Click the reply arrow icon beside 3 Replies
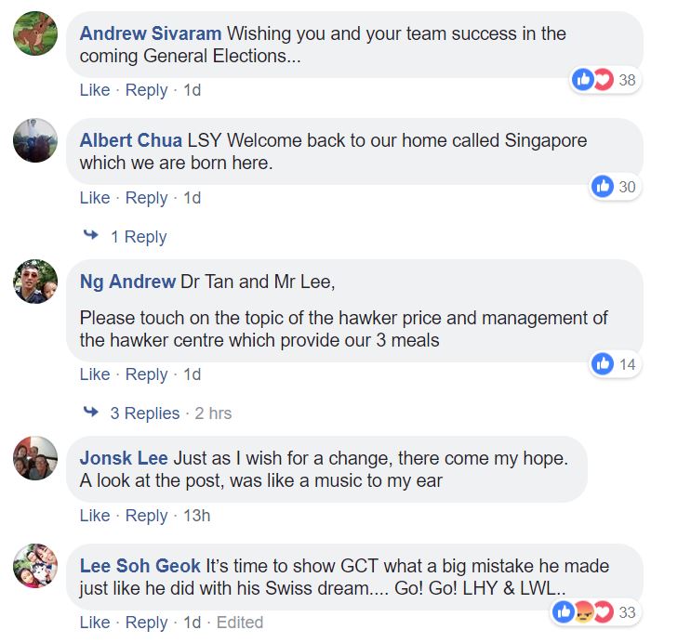691x643 pixels. pyautogui.click(x=91, y=412)
